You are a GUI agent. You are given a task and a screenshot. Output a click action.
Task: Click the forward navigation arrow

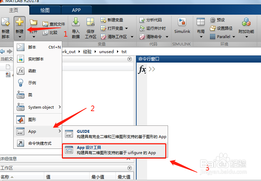10,51
